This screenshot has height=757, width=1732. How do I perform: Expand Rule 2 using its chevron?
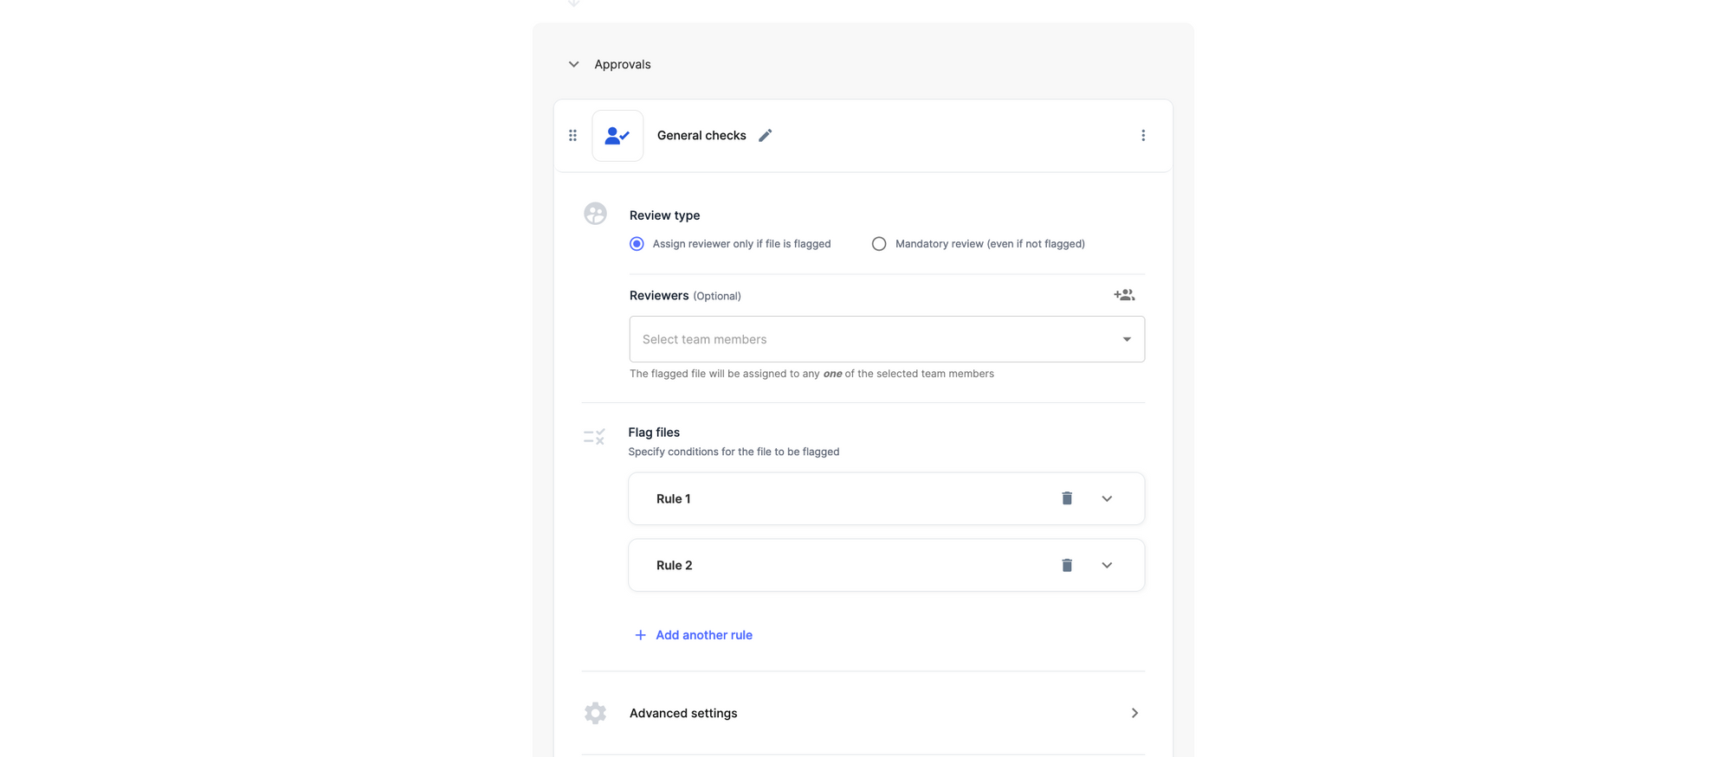(1106, 565)
